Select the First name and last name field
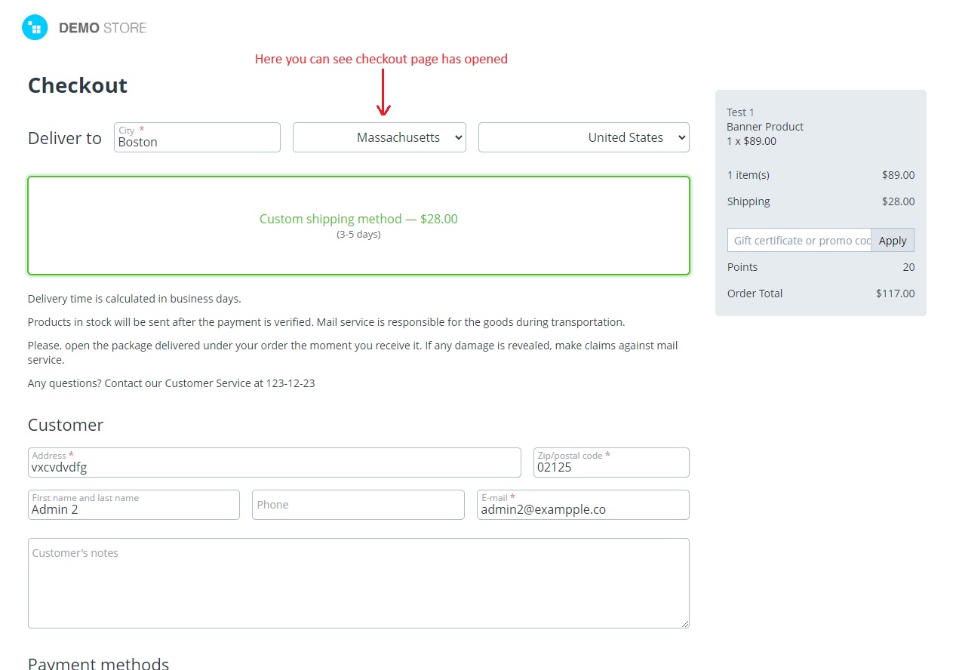 point(134,505)
